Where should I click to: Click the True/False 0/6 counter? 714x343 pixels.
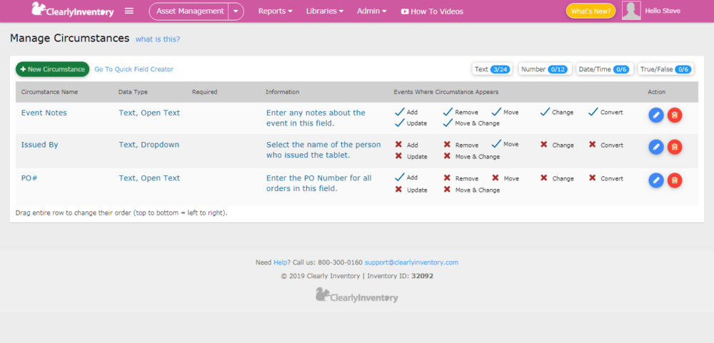[x=665, y=69]
